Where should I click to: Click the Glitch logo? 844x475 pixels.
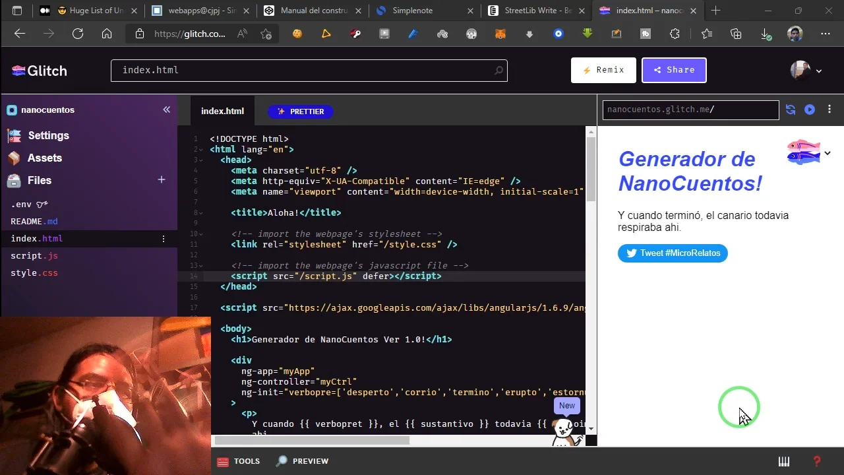[40, 71]
